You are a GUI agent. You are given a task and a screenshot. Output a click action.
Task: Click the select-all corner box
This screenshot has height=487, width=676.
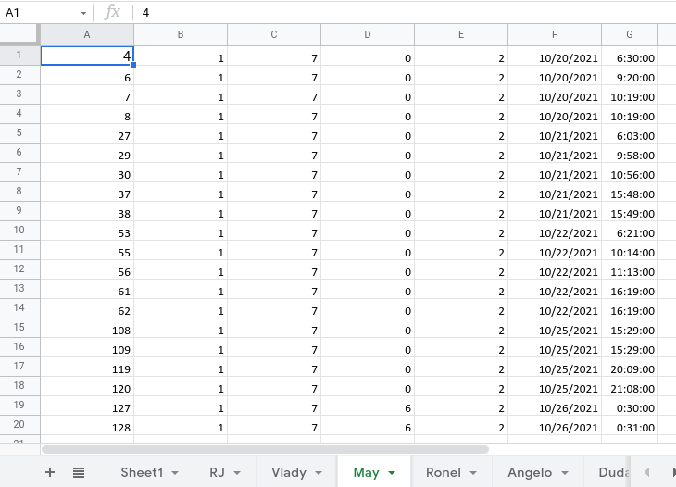(x=19, y=34)
